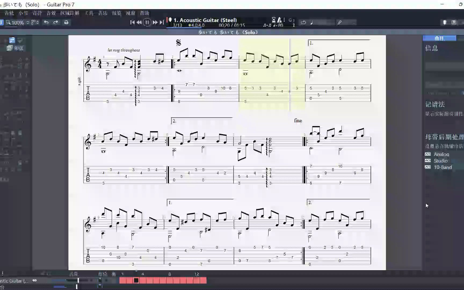The image size is (464, 290).
Task: Click the rewind button
Action: (x=139, y=23)
